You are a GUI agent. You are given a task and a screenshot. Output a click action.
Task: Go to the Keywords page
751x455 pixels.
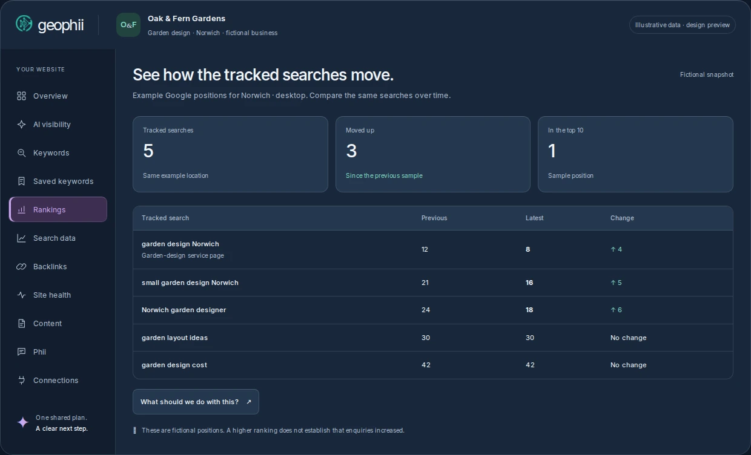[58, 153]
